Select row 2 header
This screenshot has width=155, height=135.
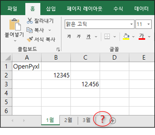click(x=6, y=75)
